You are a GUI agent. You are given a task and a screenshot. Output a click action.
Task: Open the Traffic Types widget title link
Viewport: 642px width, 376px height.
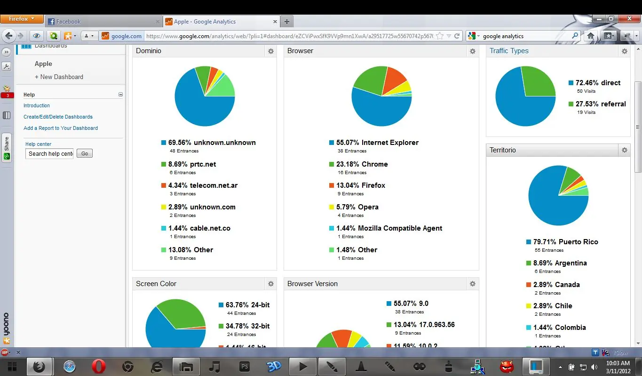point(509,51)
